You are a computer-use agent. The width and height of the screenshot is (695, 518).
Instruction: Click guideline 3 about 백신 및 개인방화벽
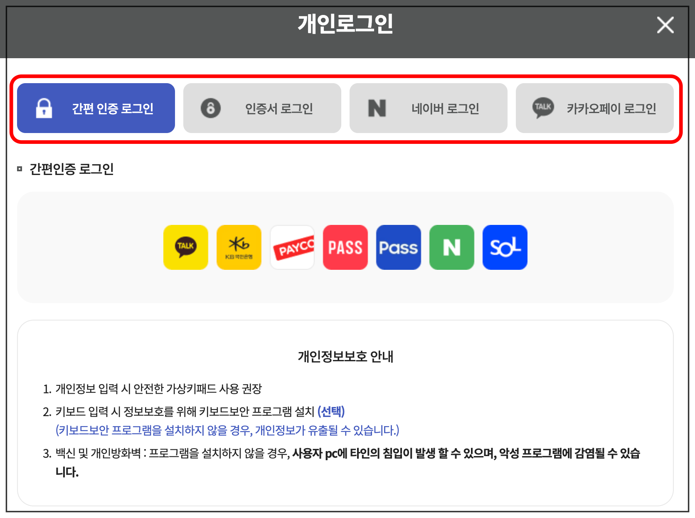click(x=342, y=462)
